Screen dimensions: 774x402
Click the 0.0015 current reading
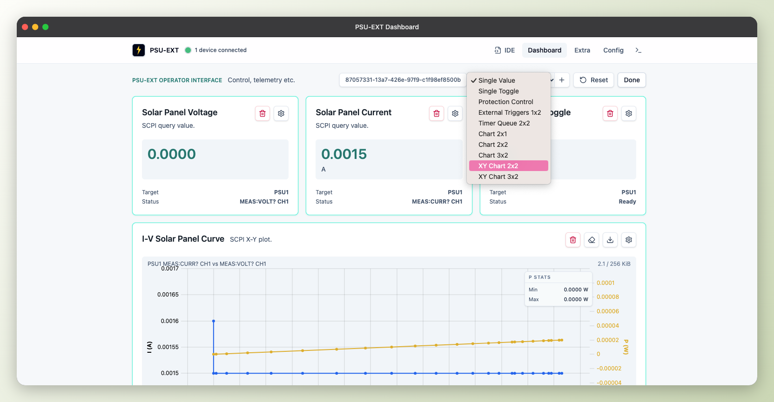click(344, 154)
